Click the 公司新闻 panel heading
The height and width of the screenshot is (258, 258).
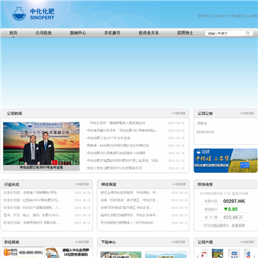[x=14, y=113]
